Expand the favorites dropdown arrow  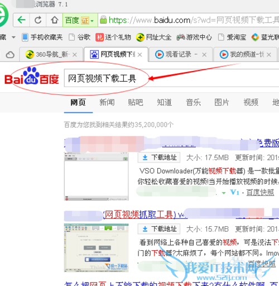tap(13, 37)
